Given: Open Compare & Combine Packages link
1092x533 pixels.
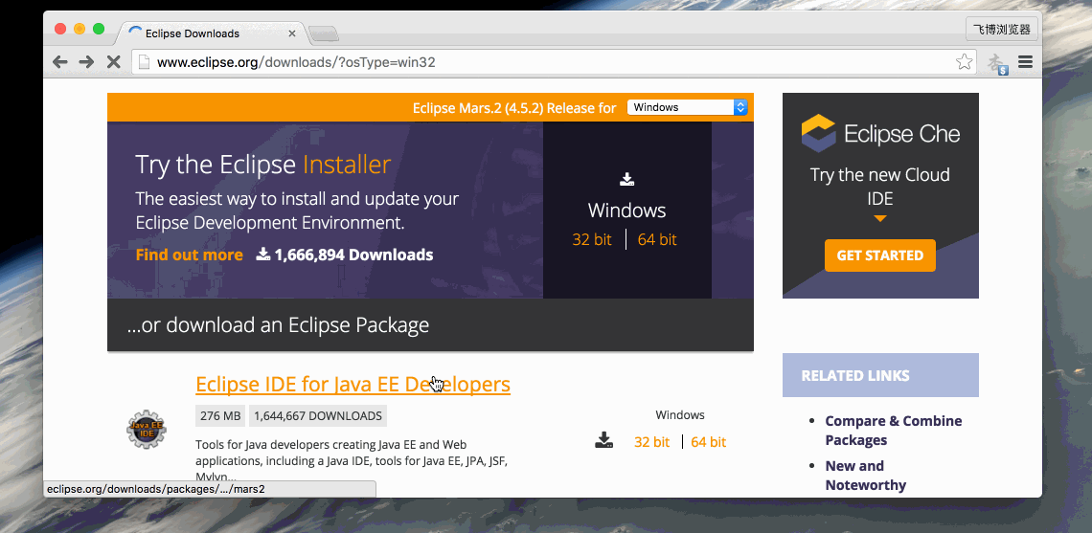Looking at the screenshot, I should 894,431.
